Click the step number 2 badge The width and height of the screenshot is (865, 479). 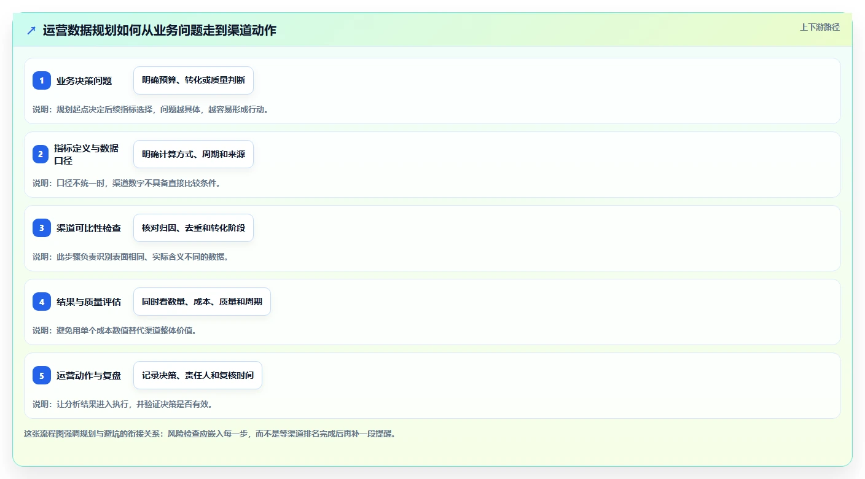click(x=42, y=154)
